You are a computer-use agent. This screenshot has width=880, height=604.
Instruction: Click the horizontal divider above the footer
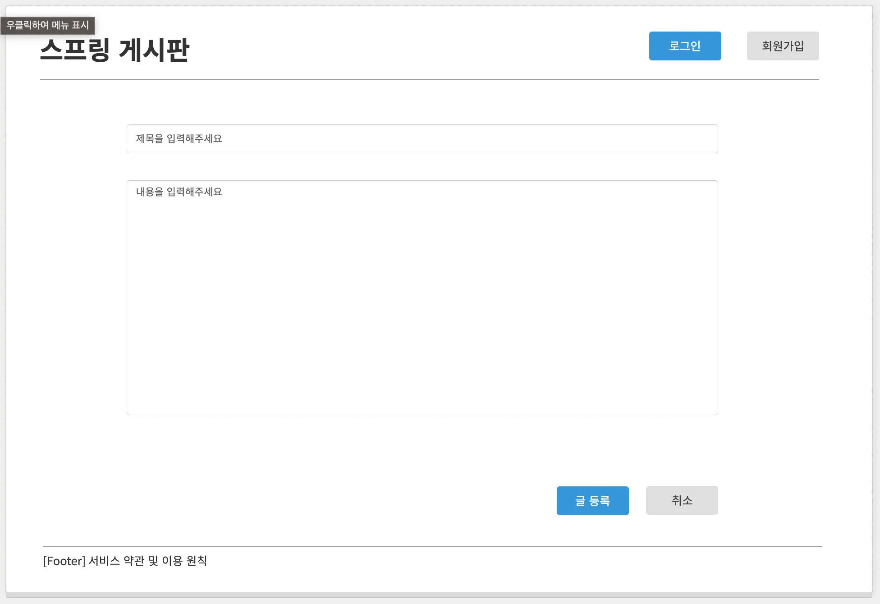pos(433,546)
